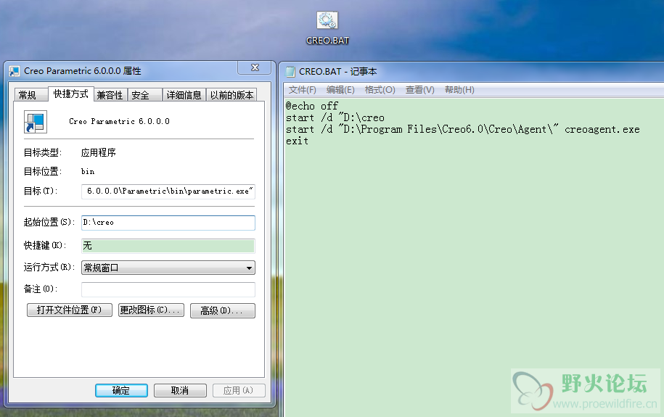Click the Creo Parametric shortcut icon in dialog

tap(35, 122)
